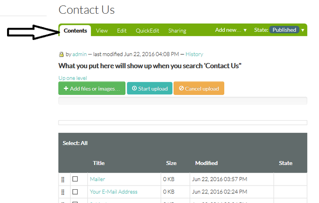Tick the Your E-Mail Address checkbox
The height and width of the screenshot is (203, 319).
click(x=75, y=192)
